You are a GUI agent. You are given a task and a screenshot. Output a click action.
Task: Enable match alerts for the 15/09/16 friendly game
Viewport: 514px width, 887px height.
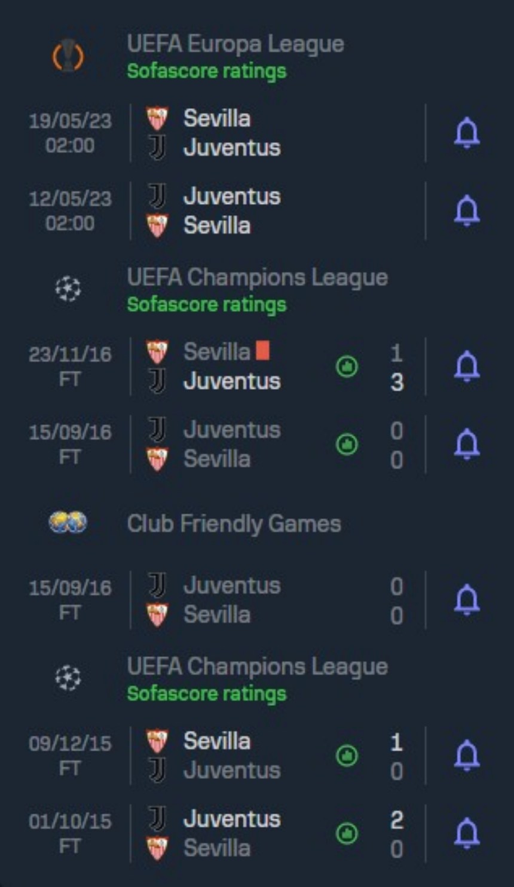click(467, 600)
